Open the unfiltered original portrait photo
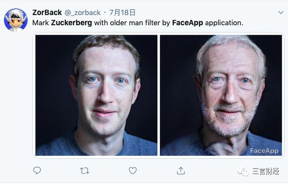 coord(97,95)
